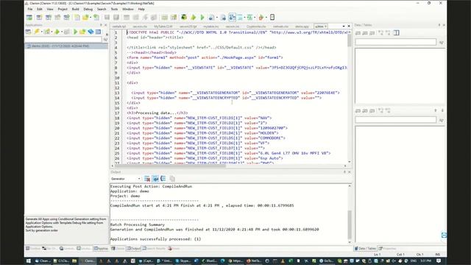Switch to the demo.app editor tab

pos(302,26)
